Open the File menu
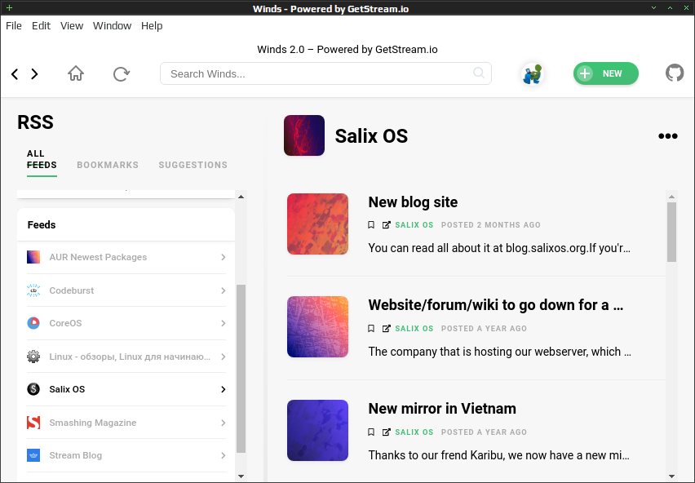The width and height of the screenshot is (695, 483). (14, 26)
